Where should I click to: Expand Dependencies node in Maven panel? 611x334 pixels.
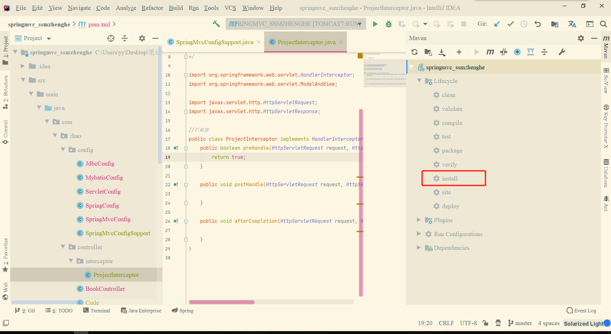(419, 248)
